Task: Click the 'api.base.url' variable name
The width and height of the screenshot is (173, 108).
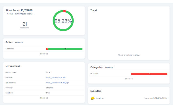Action: (x=11, y=83)
